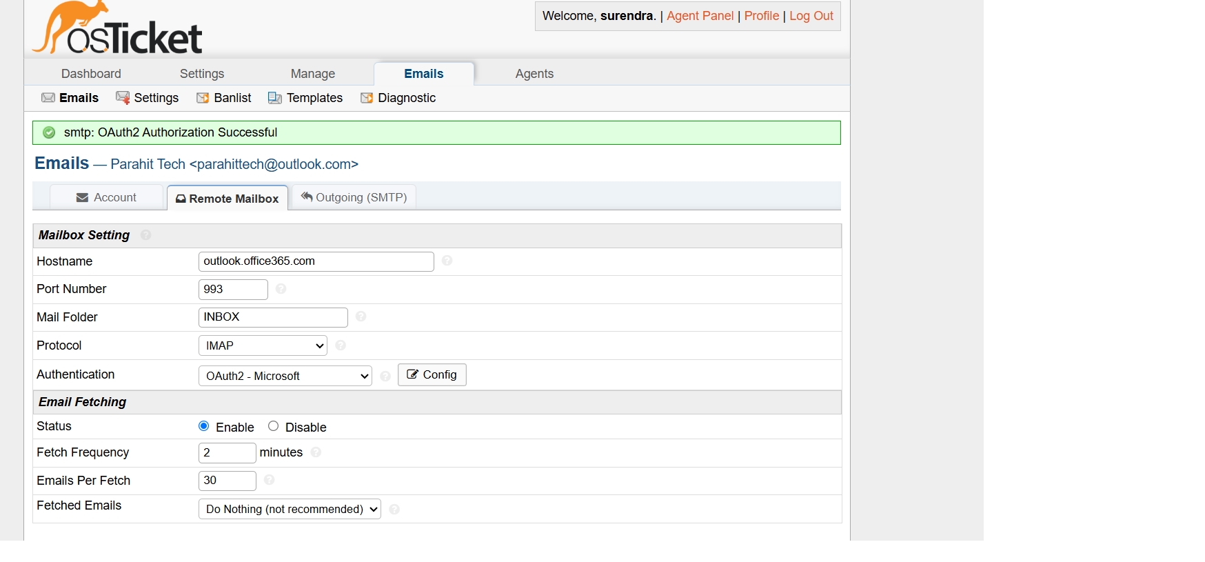Click the help icon next to Hostname

(447, 261)
